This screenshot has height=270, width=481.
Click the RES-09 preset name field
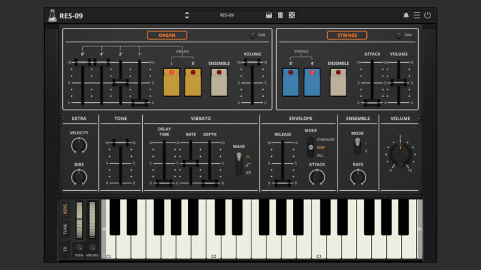(227, 15)
